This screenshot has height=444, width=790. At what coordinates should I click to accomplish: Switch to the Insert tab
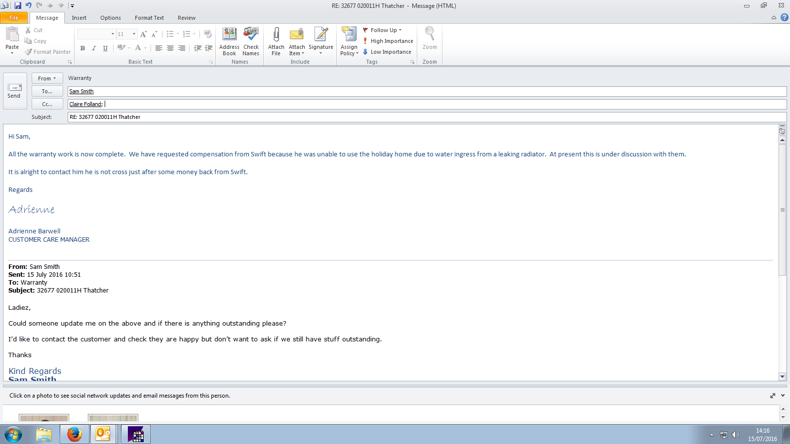coord(79,18)
